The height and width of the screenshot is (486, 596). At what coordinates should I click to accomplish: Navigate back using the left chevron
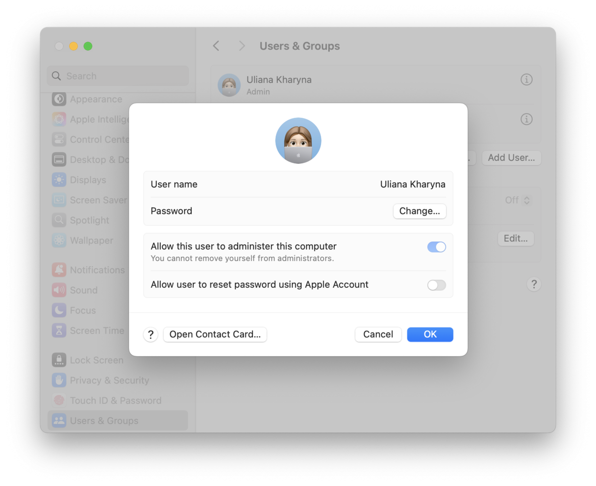216,46
